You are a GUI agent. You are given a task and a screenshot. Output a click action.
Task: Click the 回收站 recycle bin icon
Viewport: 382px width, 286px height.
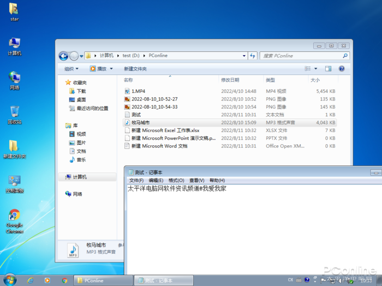click(14, 114)
